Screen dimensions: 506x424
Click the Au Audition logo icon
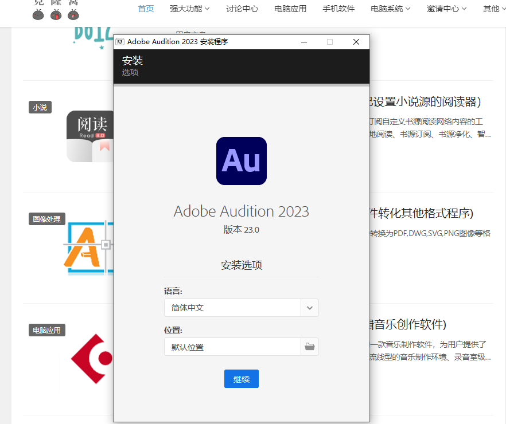pyautogui.click(x=242, y=161)
